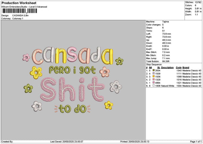
Task: Choose the salmon 1329 thread swatch
Action: point(154,79)
